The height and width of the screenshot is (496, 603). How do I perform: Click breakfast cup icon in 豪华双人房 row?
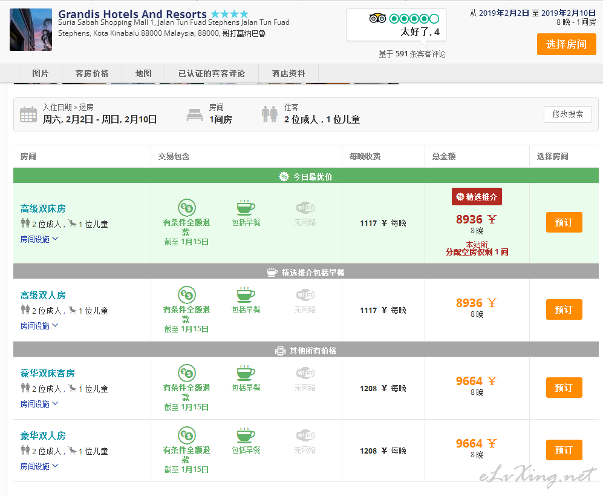[x=246, y=435]
